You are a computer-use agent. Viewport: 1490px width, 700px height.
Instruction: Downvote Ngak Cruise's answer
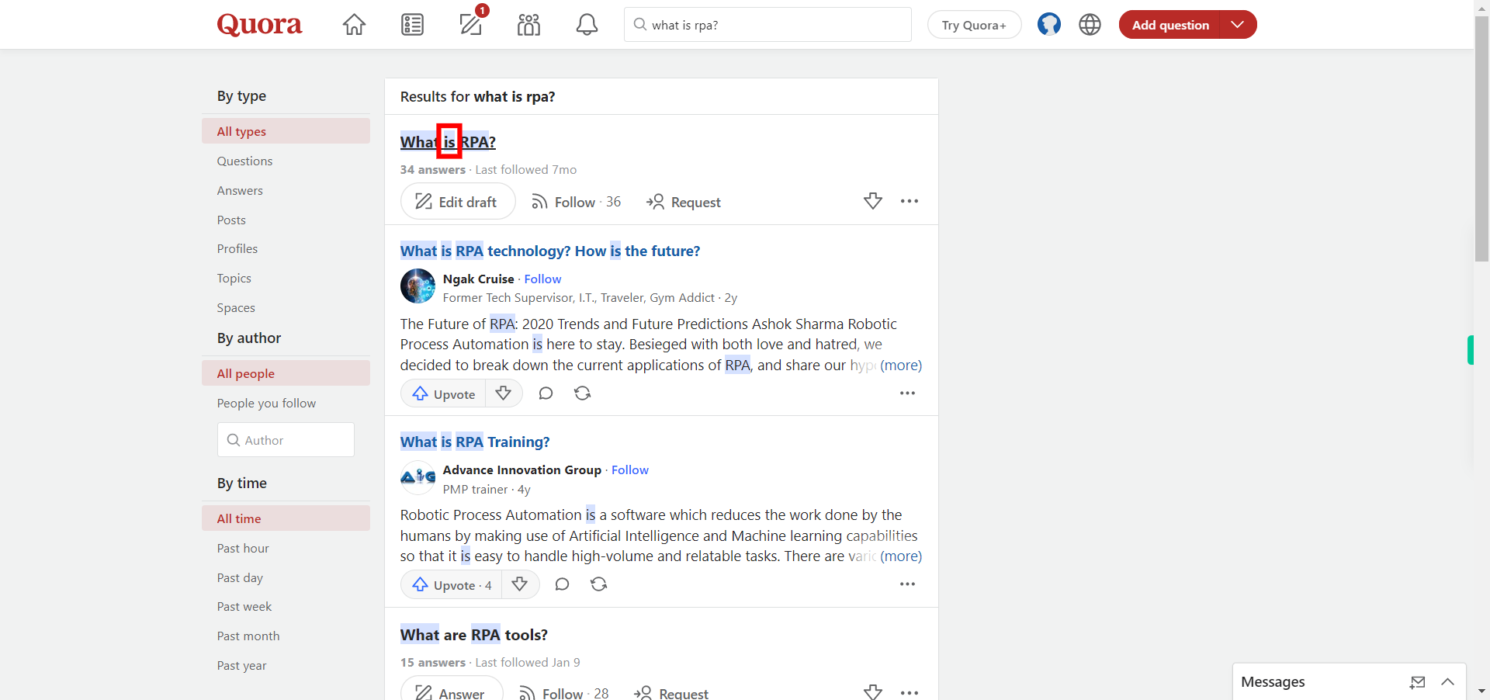coord(504,393)
